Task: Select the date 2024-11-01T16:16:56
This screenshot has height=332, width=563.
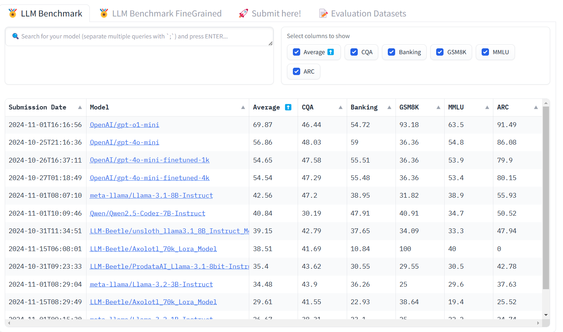Action: pyautogui.click(x=45, y=125)
